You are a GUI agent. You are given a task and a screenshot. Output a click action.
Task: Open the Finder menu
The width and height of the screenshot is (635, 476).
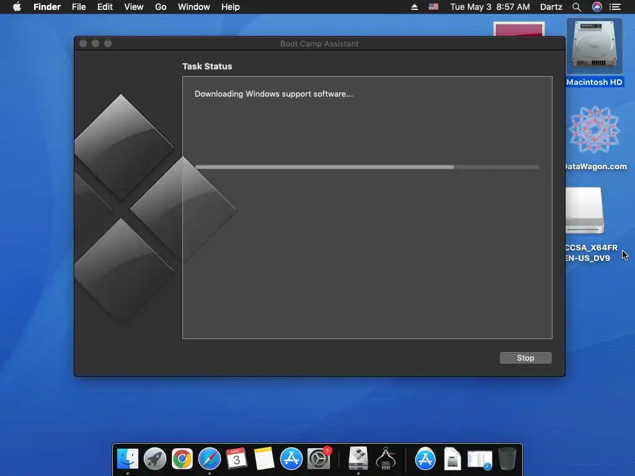47,7
